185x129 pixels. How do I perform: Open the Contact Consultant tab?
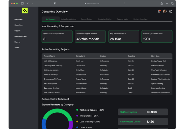[x=140, y=19]
